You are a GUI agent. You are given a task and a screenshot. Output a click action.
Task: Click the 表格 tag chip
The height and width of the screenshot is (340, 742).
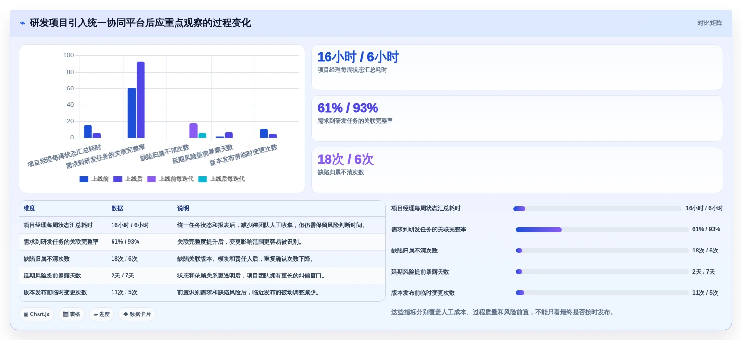pyautogui.click(x=72, y=314)
